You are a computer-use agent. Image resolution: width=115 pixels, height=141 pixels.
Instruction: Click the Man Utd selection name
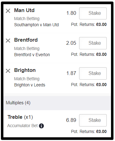24,10
